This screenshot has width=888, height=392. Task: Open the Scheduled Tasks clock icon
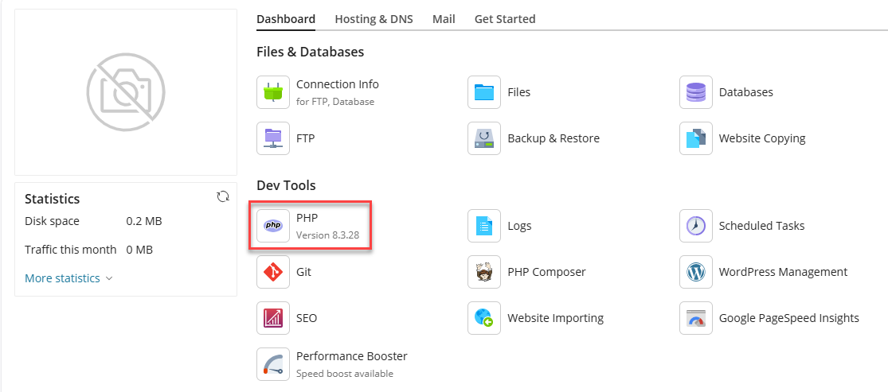(696, 226)
